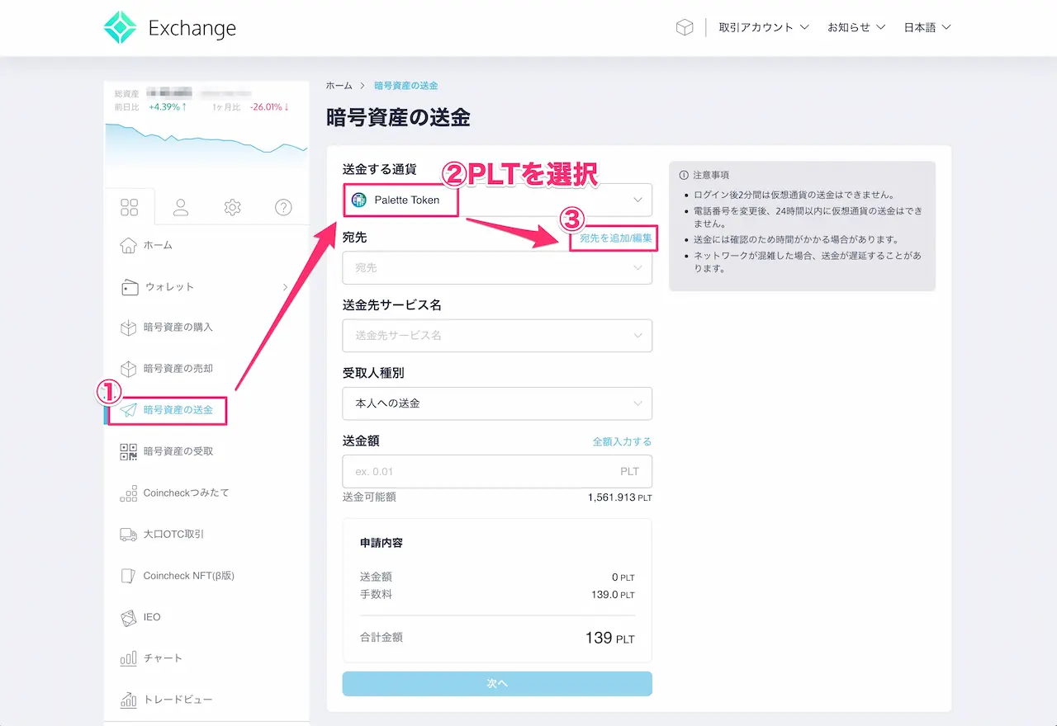Click the ホーム breadcrumb link

[339, 86]
